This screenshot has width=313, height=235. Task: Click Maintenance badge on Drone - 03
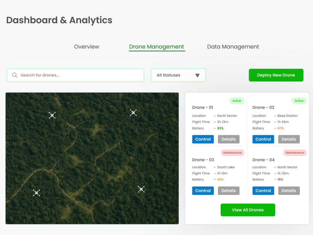232,153
